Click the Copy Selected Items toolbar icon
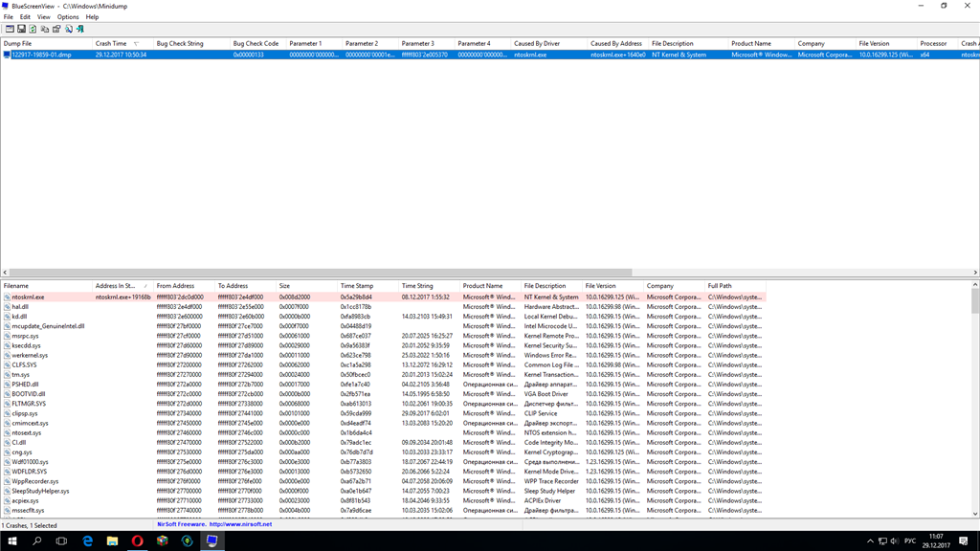The width and height of the screenshot is (980, 551). pyautogui.click(x=45, y=29)
